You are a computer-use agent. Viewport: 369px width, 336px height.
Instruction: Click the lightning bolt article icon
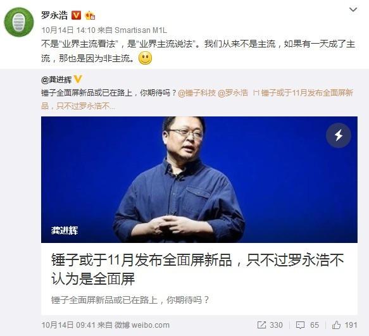pyautogui.click(x=339, y=135)
